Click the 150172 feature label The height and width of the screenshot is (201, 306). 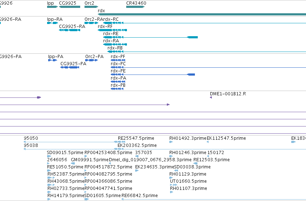tap(216, 153)
